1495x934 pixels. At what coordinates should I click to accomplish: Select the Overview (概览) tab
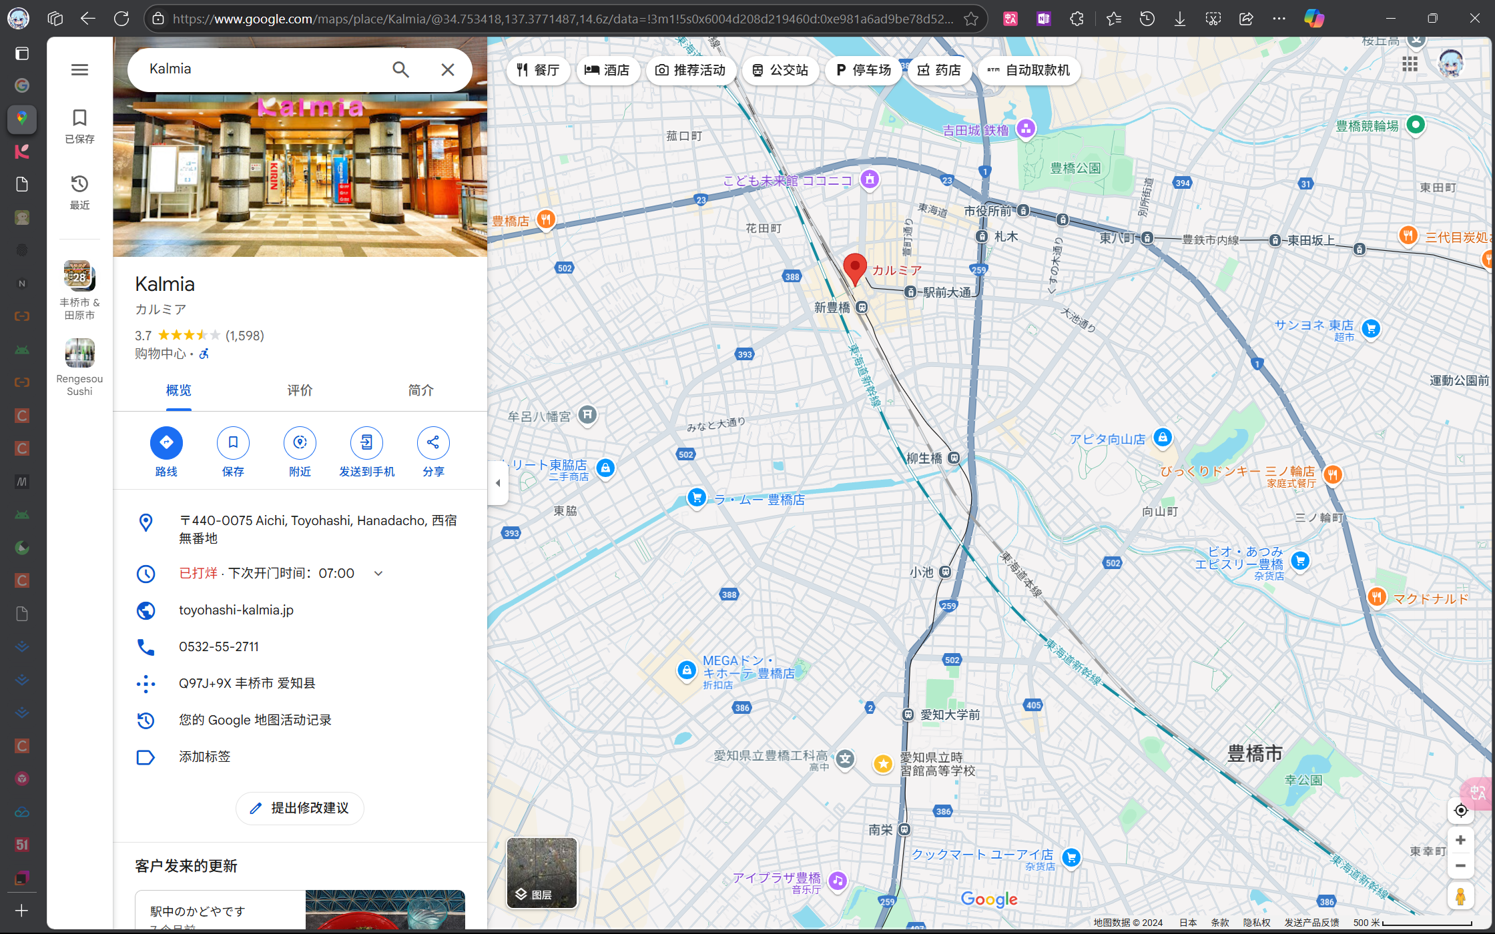pyautogui.click(x=178, y=390)
